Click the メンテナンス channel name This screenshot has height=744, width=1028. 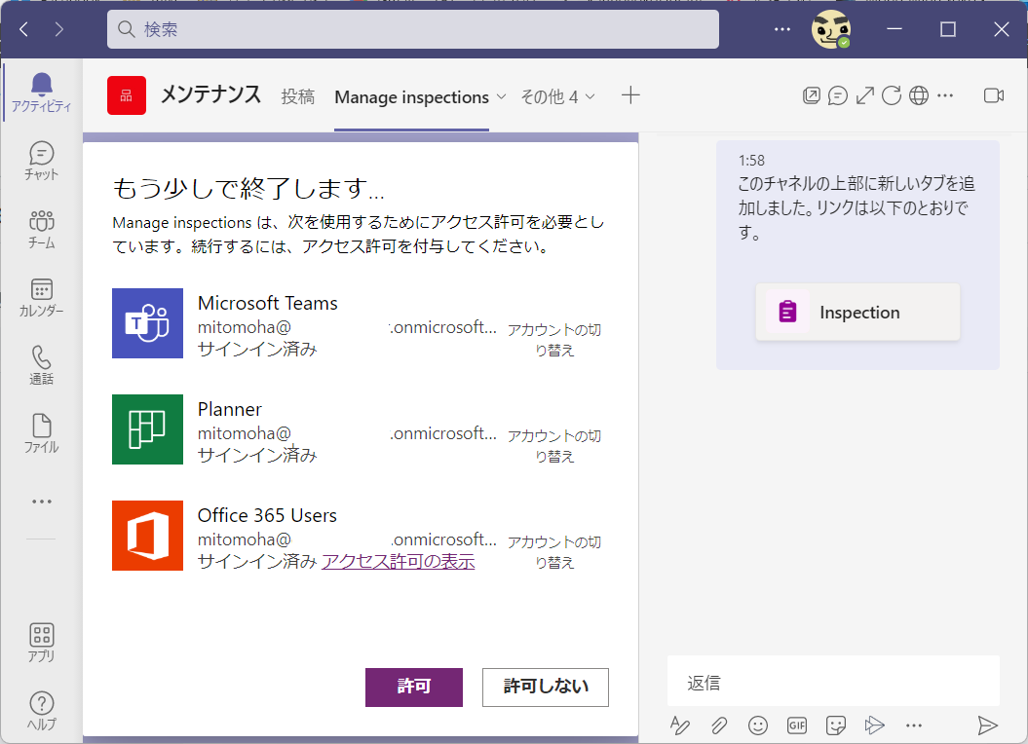211,95
